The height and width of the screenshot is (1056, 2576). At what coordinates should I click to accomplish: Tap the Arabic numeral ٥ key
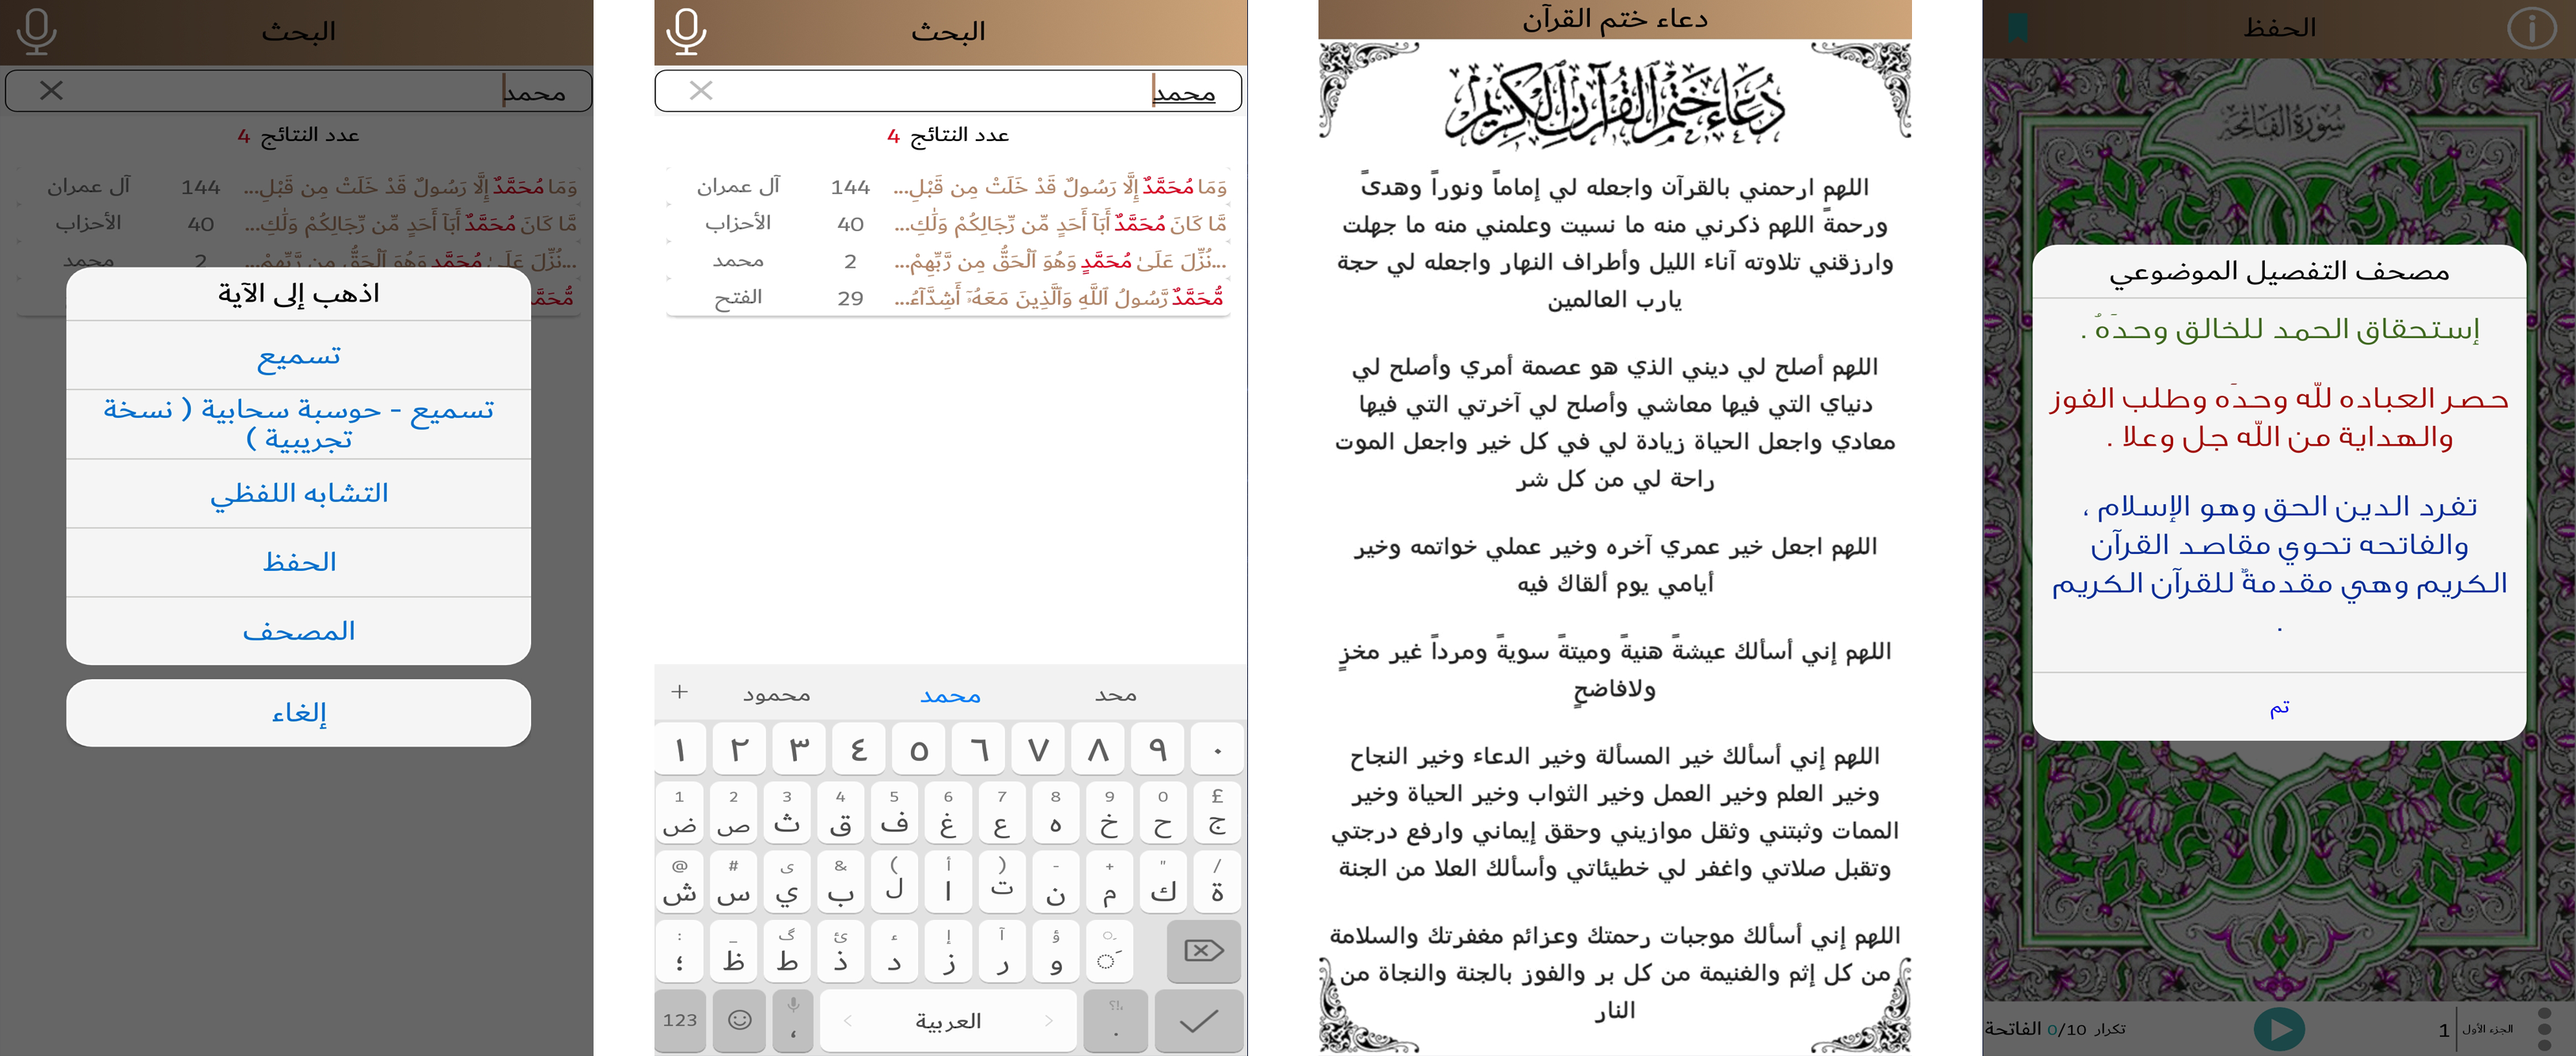[919, 749]
